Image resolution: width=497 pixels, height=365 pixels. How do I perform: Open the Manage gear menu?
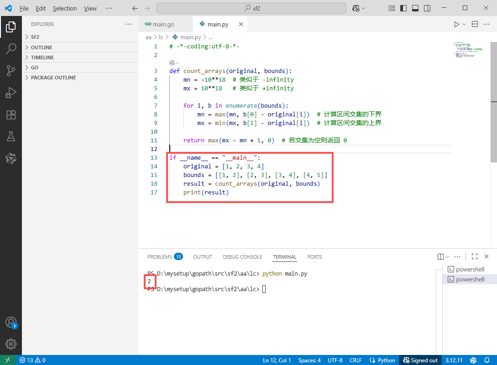(x=11, y=344)
